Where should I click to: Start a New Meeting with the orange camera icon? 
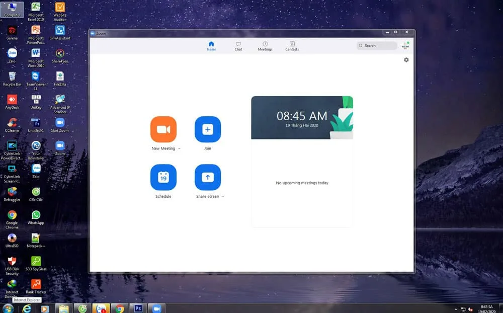[163, 129]
